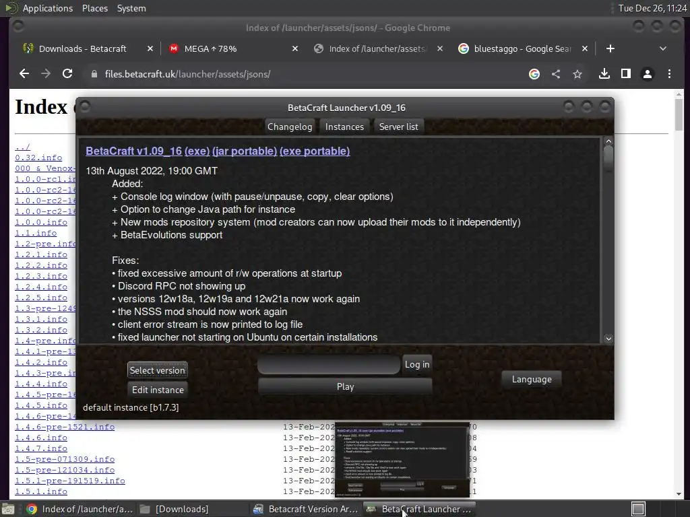Open the Server list tab
Viewport: 690px width, 517px height.
point(399,127)
